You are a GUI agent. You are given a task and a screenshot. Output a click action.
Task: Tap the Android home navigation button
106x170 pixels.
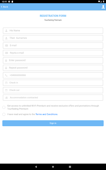53,167
